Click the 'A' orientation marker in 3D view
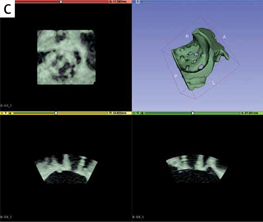Screen dimensions: 263x222 [224, 37]
